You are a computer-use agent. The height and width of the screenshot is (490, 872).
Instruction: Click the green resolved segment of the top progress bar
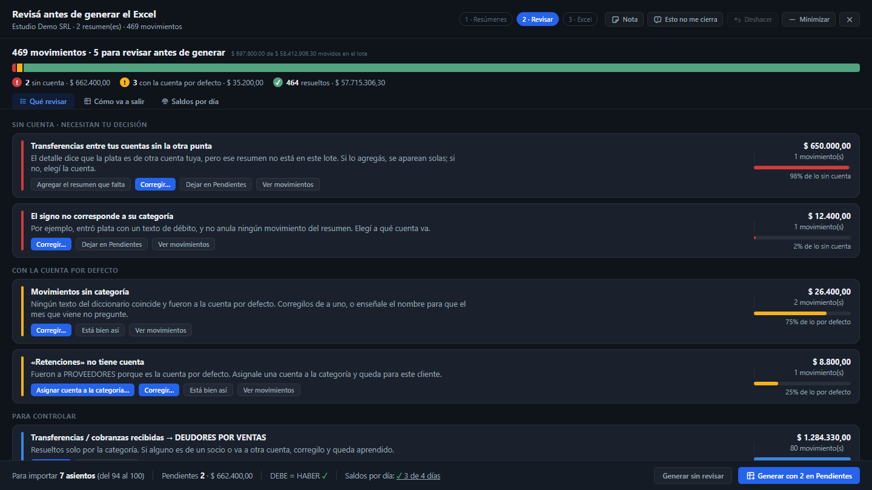click(441, 68)
